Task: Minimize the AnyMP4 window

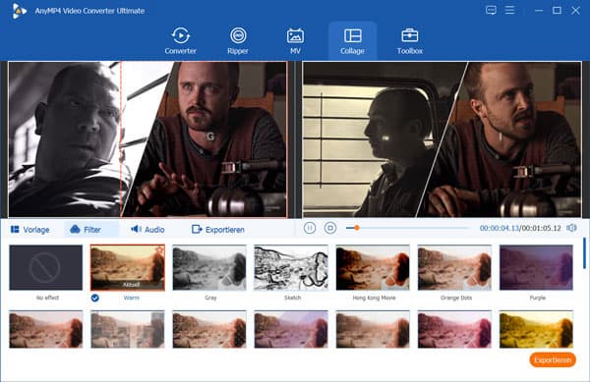Action: point(539,11)
